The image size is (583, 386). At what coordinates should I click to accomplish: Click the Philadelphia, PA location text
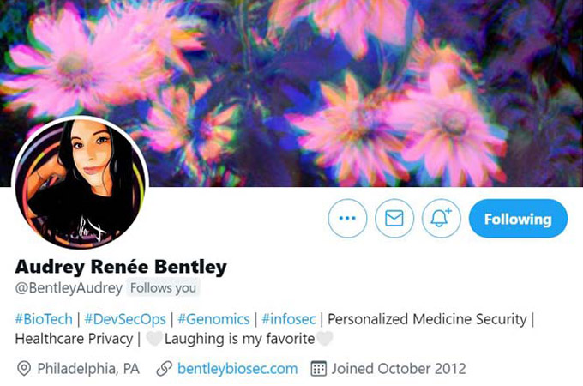[x=88, y=369]
